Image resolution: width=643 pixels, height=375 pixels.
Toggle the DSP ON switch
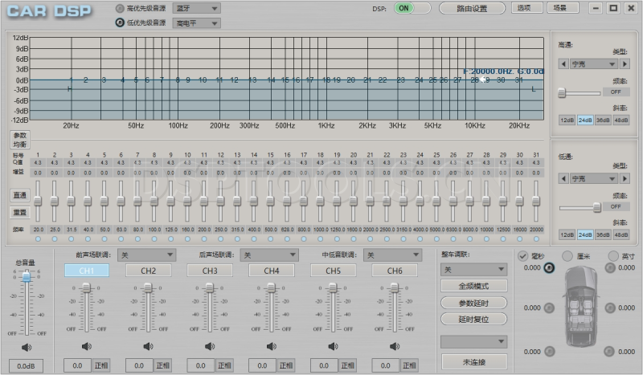click(x=414, y=8)
